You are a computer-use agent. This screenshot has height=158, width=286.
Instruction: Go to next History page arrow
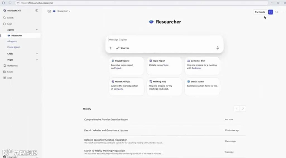click(x=243, y=109)
